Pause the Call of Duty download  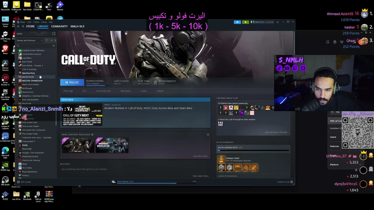point(72,82)
